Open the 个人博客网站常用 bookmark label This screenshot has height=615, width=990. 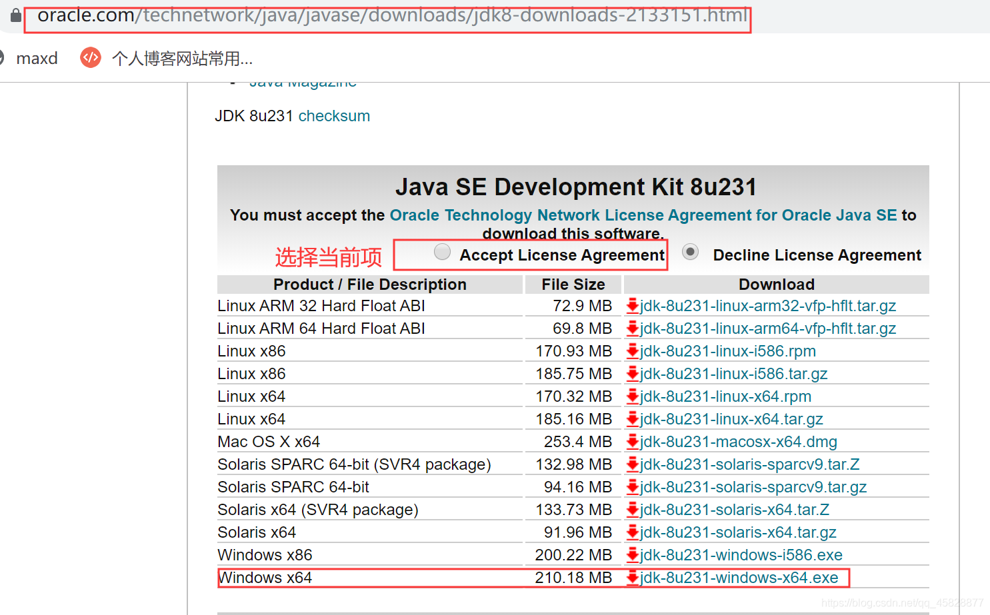click(x=183, y=59)
